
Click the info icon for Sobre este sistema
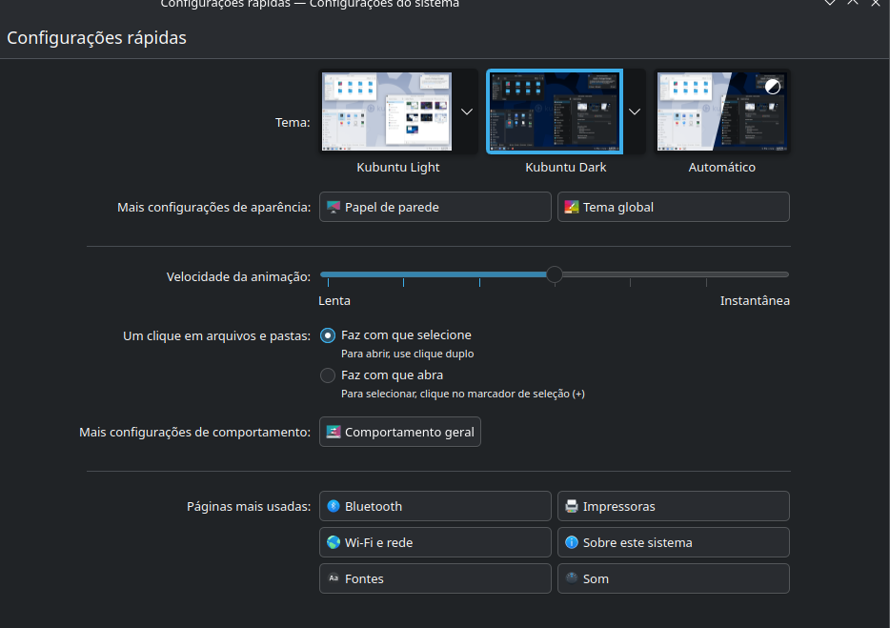click(572, 542)
